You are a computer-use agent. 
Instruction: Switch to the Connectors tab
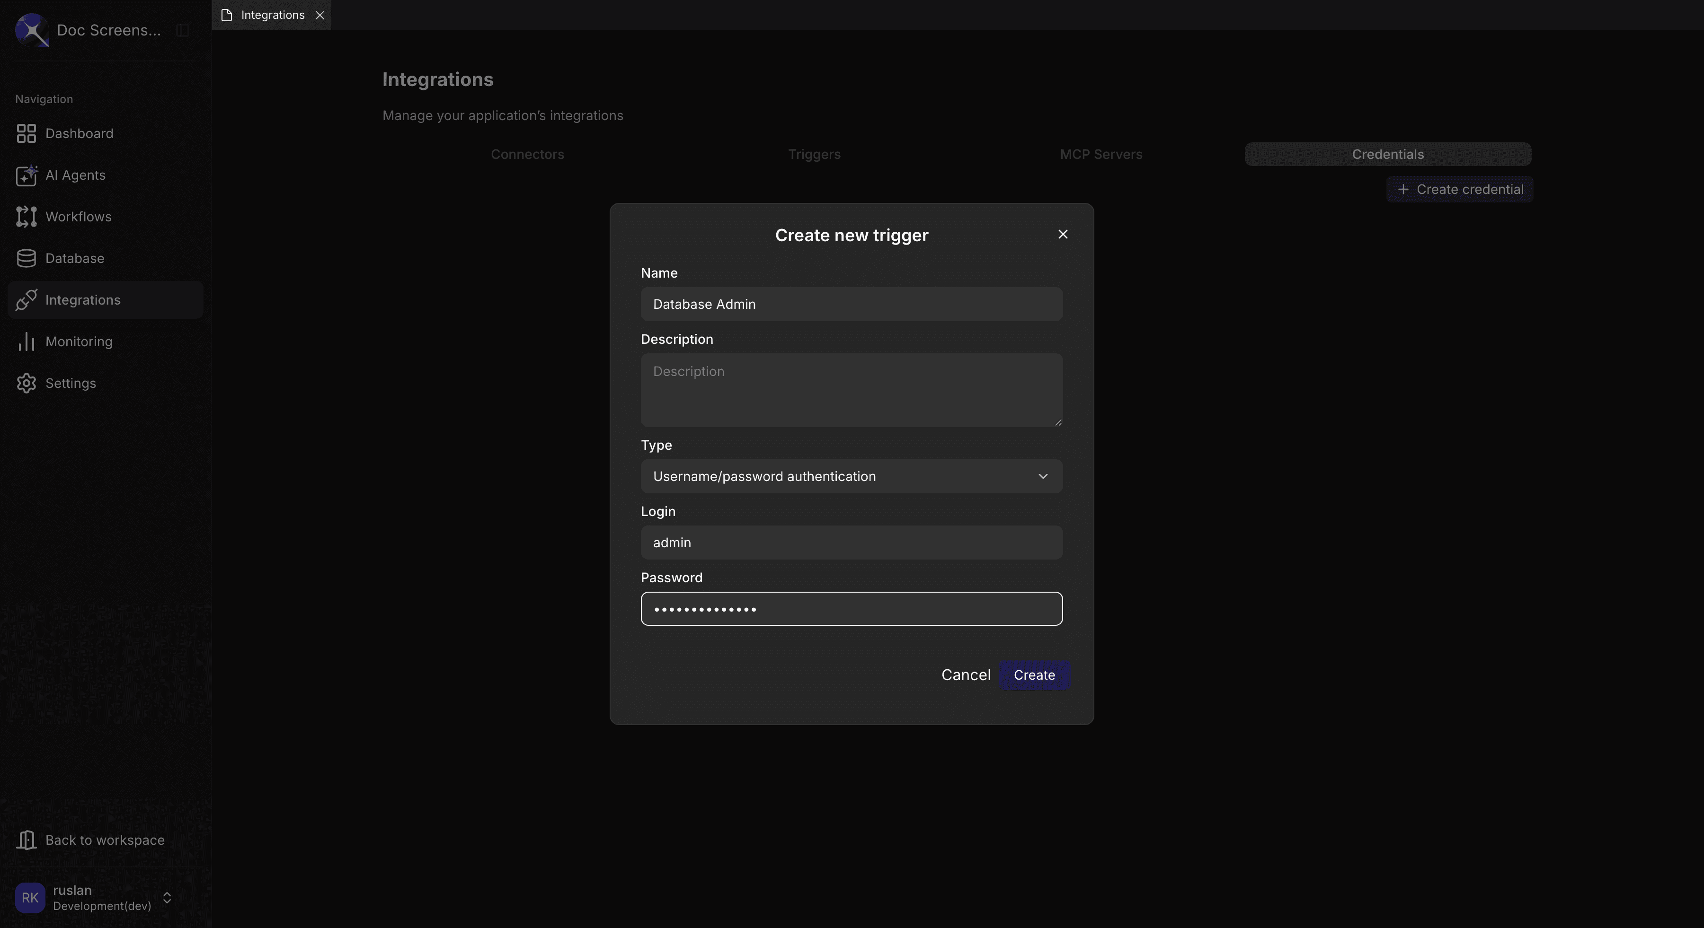527,154
